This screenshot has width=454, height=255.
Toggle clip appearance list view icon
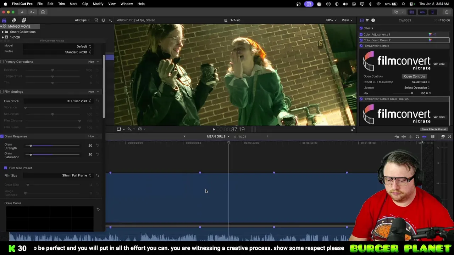tap(96, 20)
